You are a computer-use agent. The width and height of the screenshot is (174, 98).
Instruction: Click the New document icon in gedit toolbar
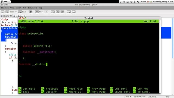point(2,12)
